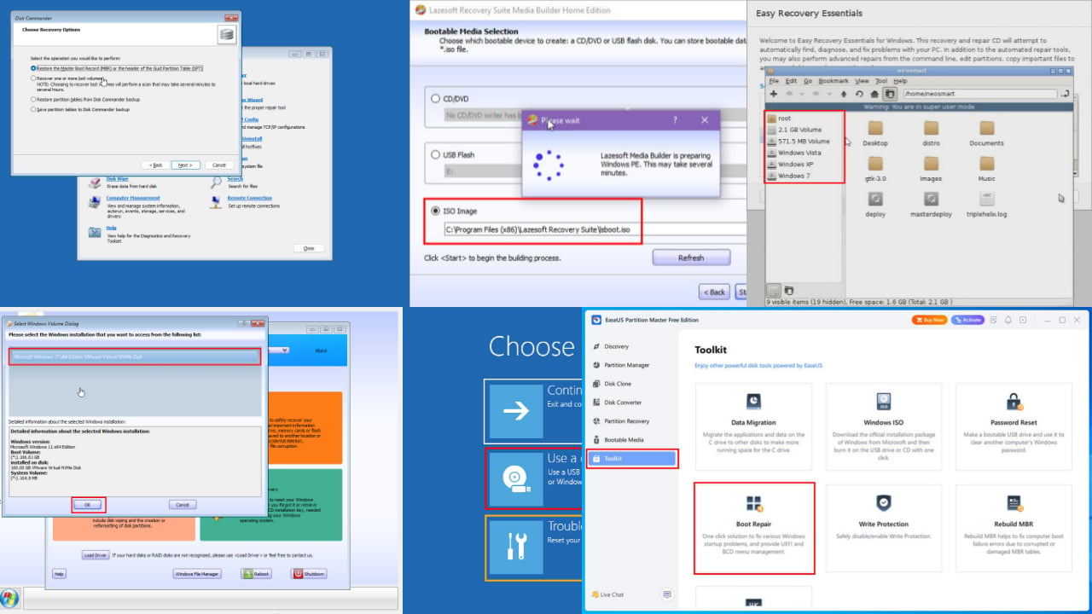Click the Back button in Lazesoft builder
Screen dimensions: 1092x614
pyautogui.click(x=715, y=292)
